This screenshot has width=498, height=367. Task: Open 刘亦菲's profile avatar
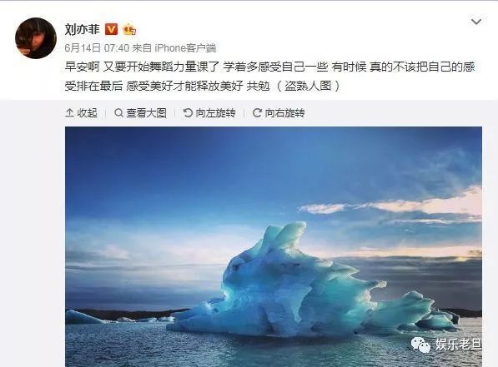pyautogui.click(x=36, y=38)
